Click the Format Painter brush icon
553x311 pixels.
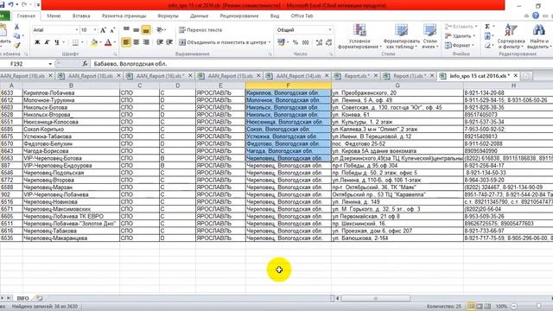[x=16, y=45]
